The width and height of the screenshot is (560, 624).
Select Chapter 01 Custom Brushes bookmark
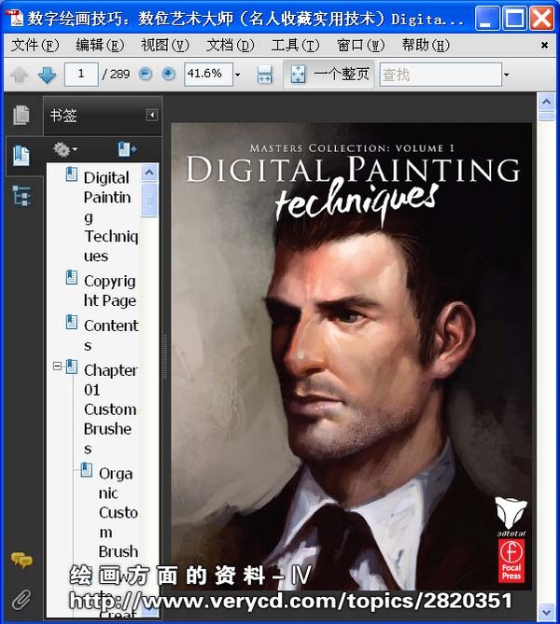[110, 409]
